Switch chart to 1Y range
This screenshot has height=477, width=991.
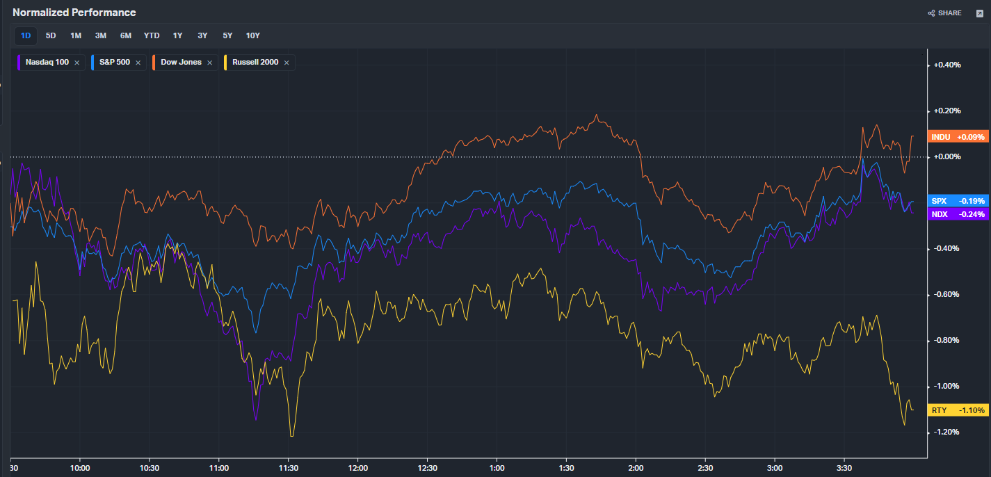tap(177, 35)
